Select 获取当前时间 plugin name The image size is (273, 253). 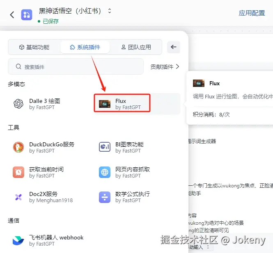pyautogui.click(x=46, y=169)
